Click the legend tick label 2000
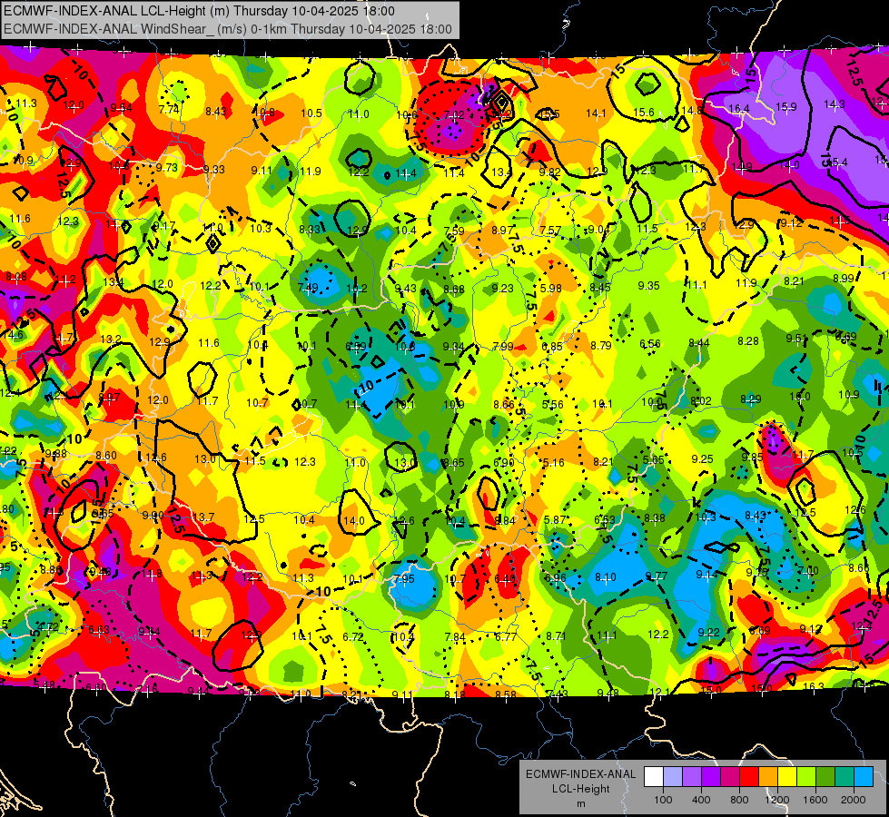 854,800
